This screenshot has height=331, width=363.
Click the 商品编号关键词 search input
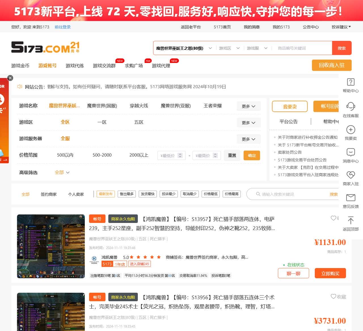point(302,48)
